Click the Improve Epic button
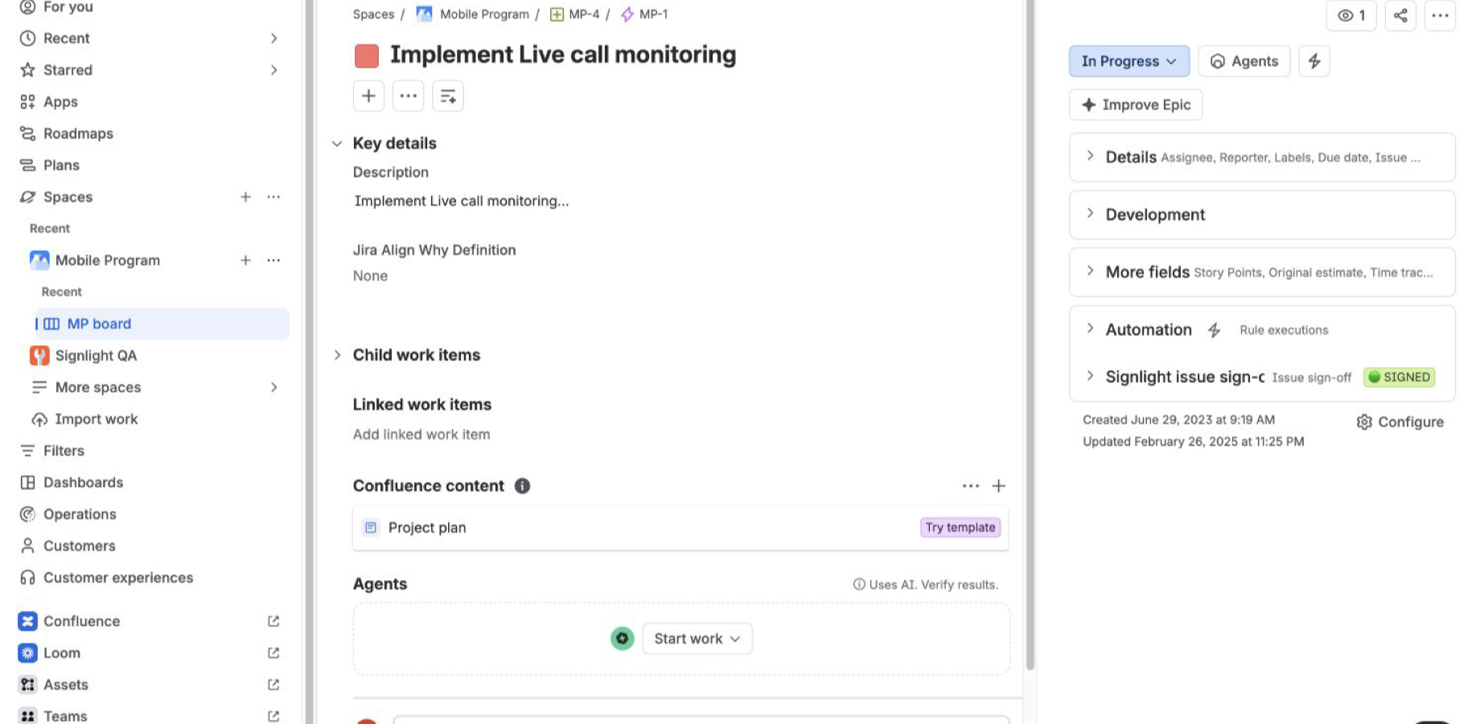The image size is (1480, 724). click(x=1136, y=105)
